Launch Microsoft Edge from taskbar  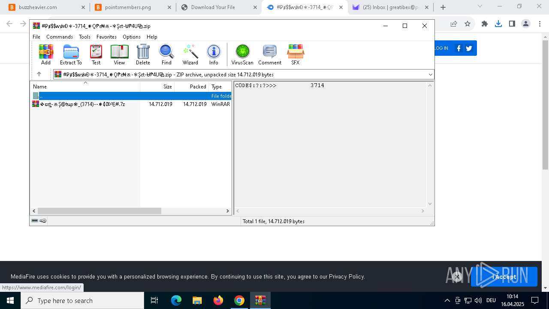[176, 300]
